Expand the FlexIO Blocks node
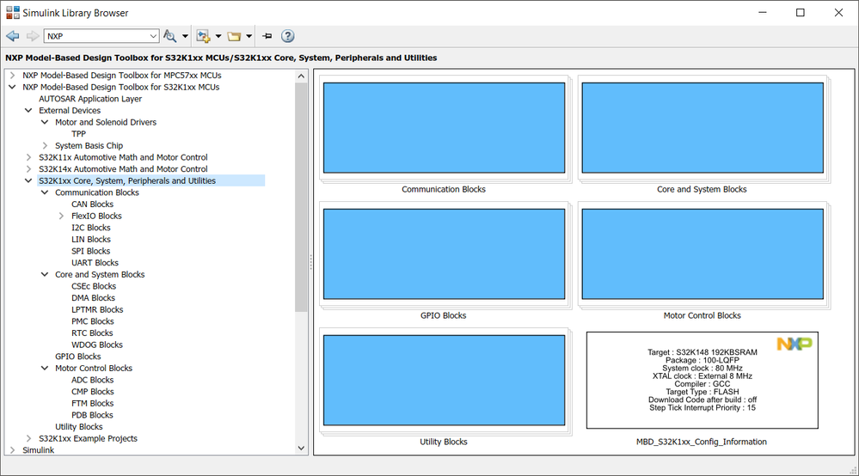 pyautogui.click(x=61, y=217)
